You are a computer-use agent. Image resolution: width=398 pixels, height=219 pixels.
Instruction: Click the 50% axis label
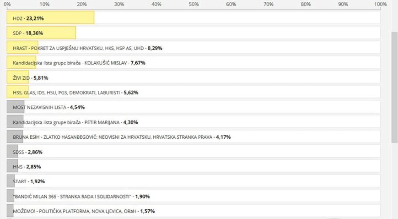tap(194, 4)
